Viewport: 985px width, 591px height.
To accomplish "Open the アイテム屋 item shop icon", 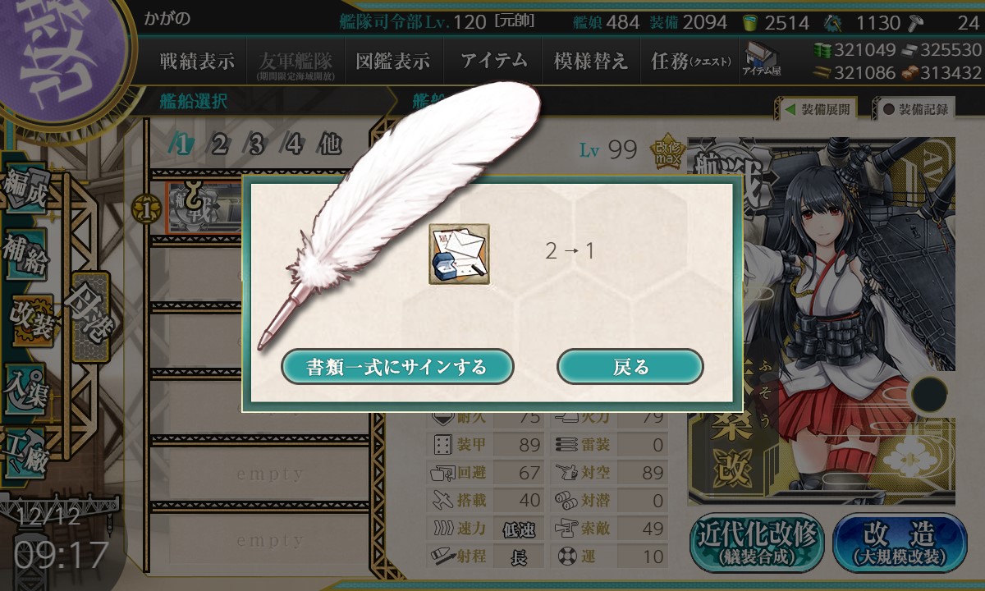I will 762,59.
